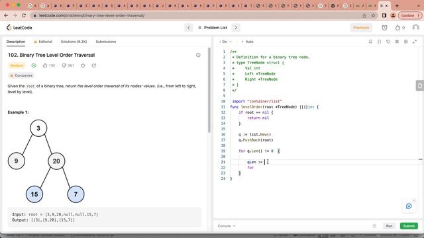Open the user profile avatar
424x238 pixels.
(x=415, y=28)
